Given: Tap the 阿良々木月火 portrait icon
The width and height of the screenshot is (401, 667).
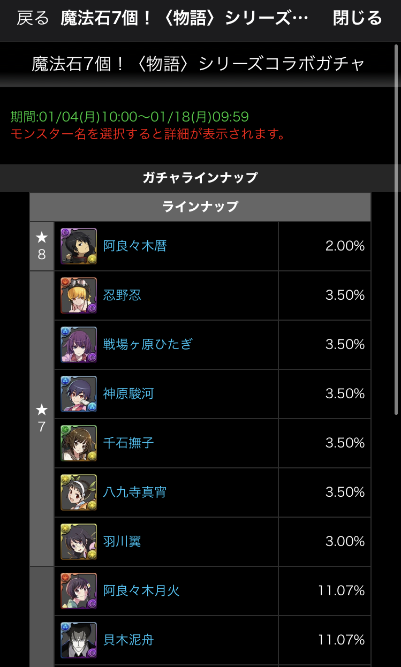Looking at the screenshot, I should pyautogui.click(x=79, y=591).
